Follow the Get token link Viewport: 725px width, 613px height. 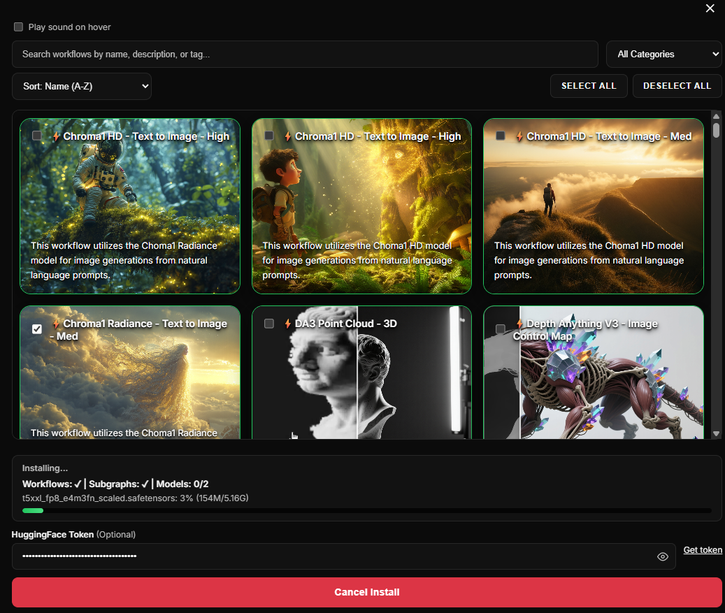point(703,550)
